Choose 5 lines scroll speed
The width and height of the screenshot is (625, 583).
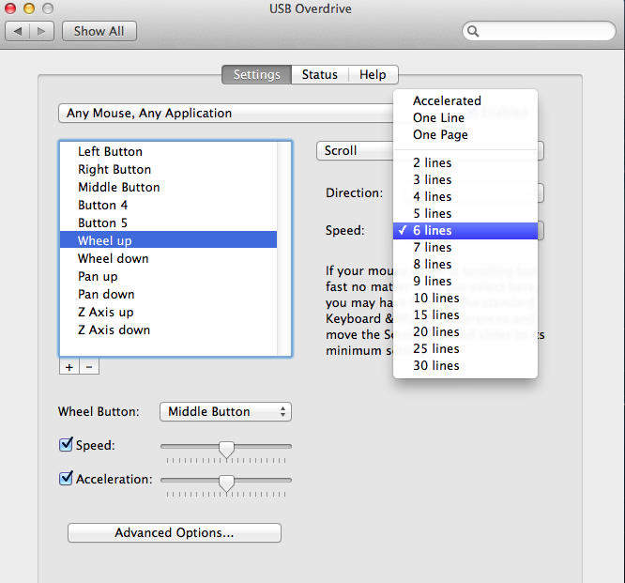click(x=465, y=213)
